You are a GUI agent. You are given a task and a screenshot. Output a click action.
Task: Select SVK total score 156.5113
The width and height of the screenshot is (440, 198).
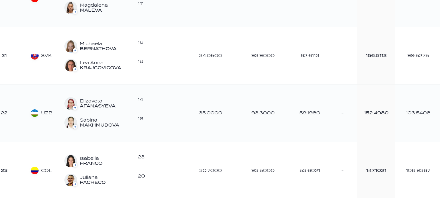click(376, 56)
